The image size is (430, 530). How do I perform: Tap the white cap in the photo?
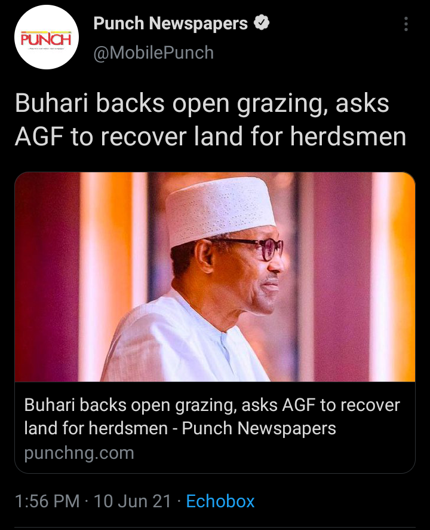pyautogui.click(x=220, y=209)
